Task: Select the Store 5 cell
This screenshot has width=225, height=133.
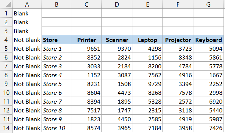Action: coord(56,84)
